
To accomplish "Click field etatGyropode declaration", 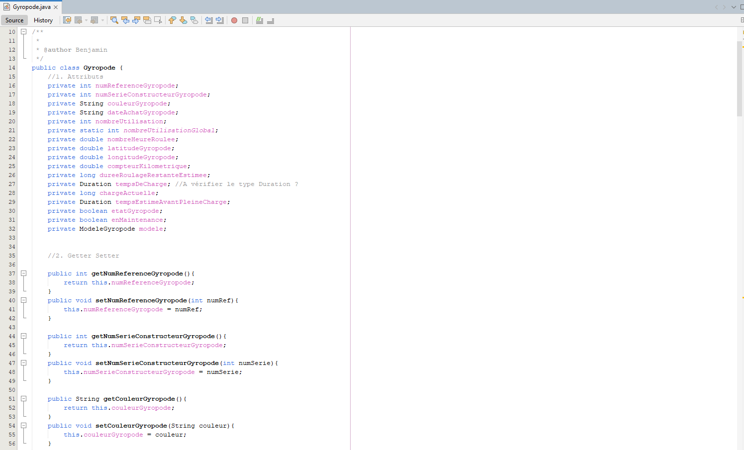I will click(x=135, y=211).
